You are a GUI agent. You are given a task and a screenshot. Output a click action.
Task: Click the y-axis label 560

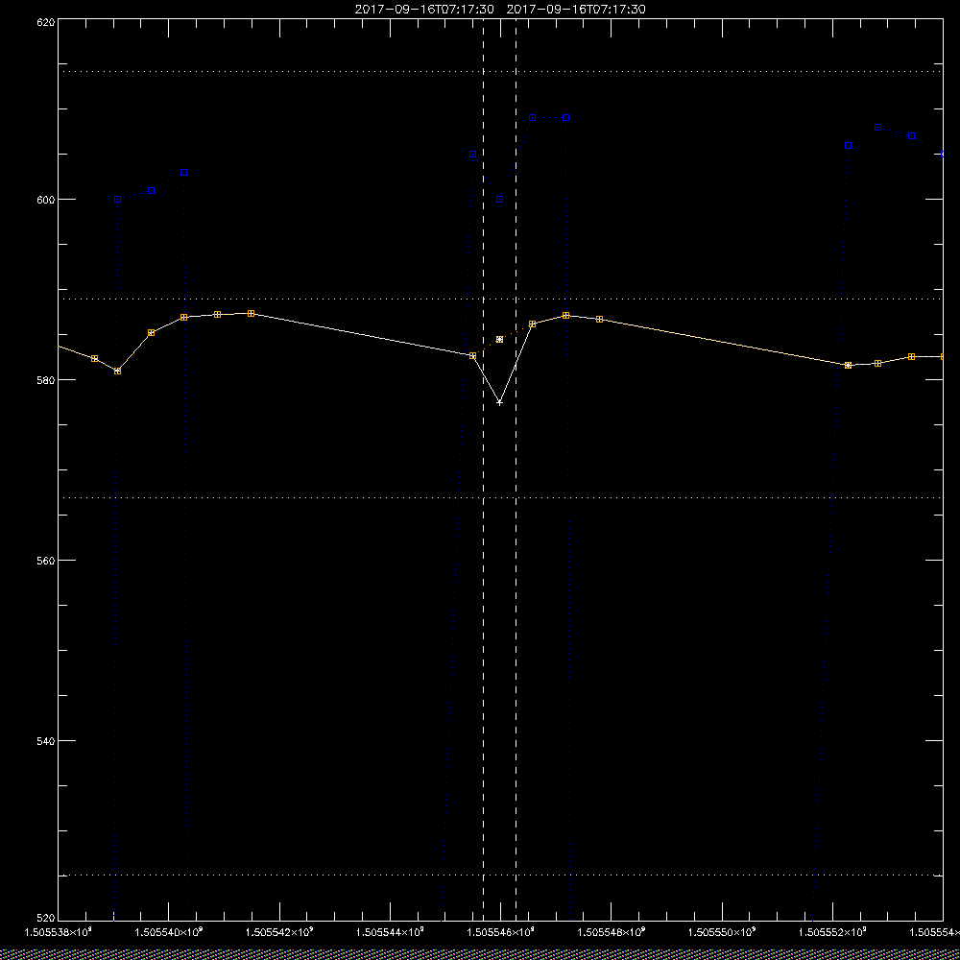click(46, 561)
